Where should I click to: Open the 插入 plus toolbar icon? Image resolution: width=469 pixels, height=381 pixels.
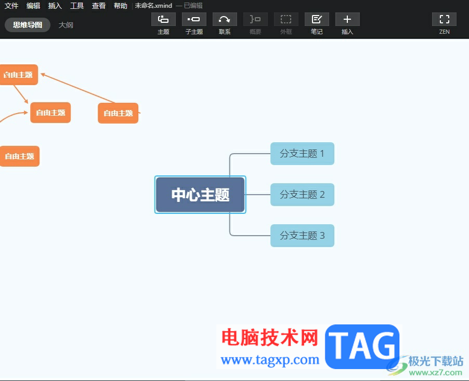click(x=347, y=19)
